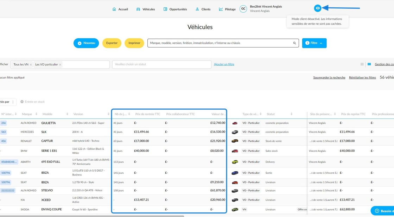Viewport: 394px width, 217px height.
Task: Open the Pilotage menu item
Action: click(227, 9)
